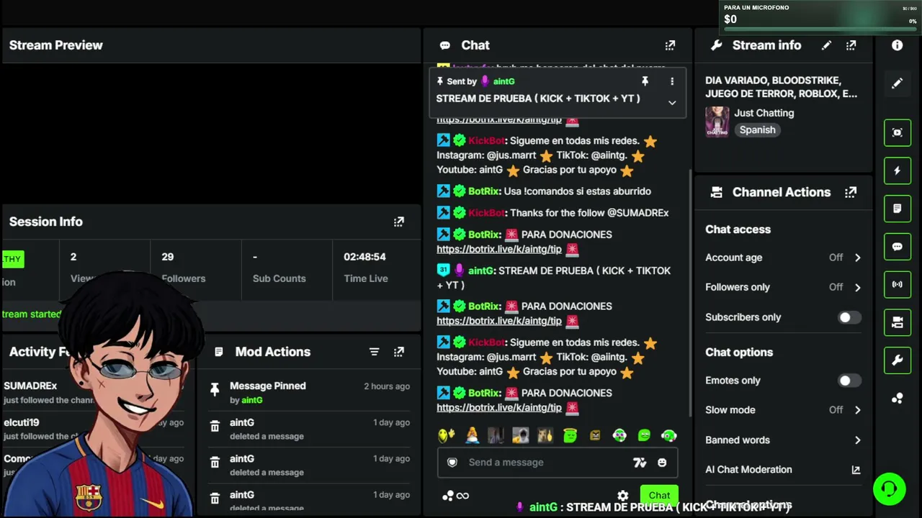
Task: Click the channel actions icon in right sidebar
Action: (x=898, y=322)
